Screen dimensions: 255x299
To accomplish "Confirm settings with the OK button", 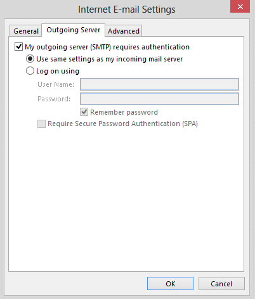I will pyautogui.click(x=170, y=284).
